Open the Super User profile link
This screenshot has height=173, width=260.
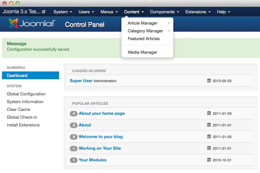(x=81, y=81)
